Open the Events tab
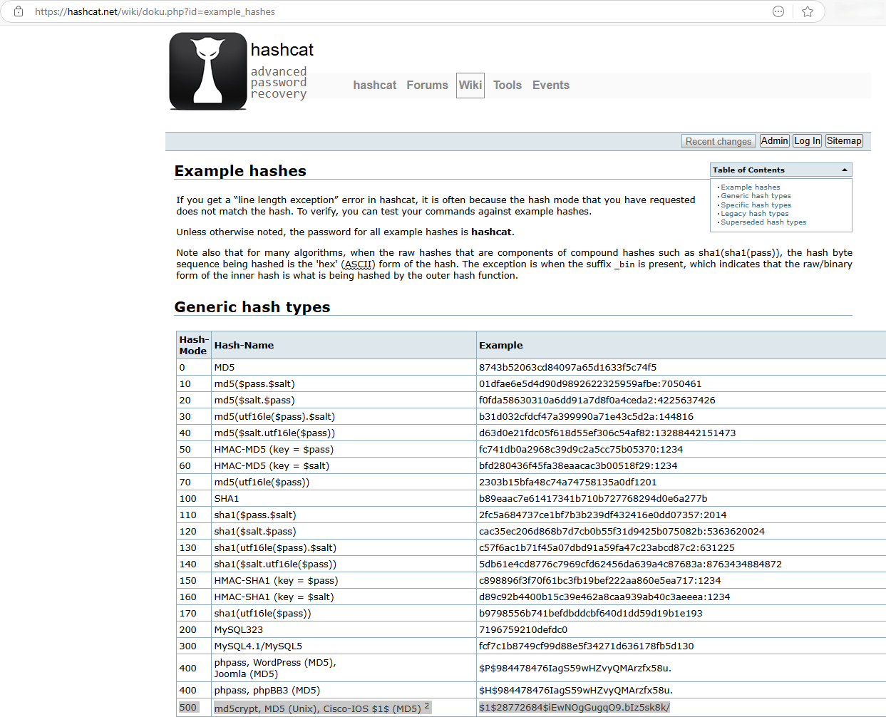 pos(551,85)
